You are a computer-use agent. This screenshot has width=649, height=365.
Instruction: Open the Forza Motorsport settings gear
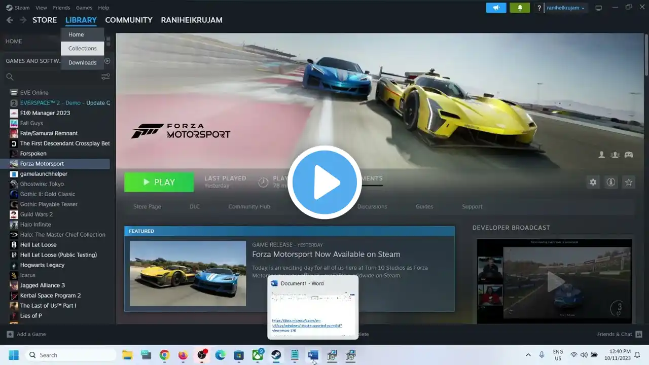pyautogui.click(x=593, y=182)
